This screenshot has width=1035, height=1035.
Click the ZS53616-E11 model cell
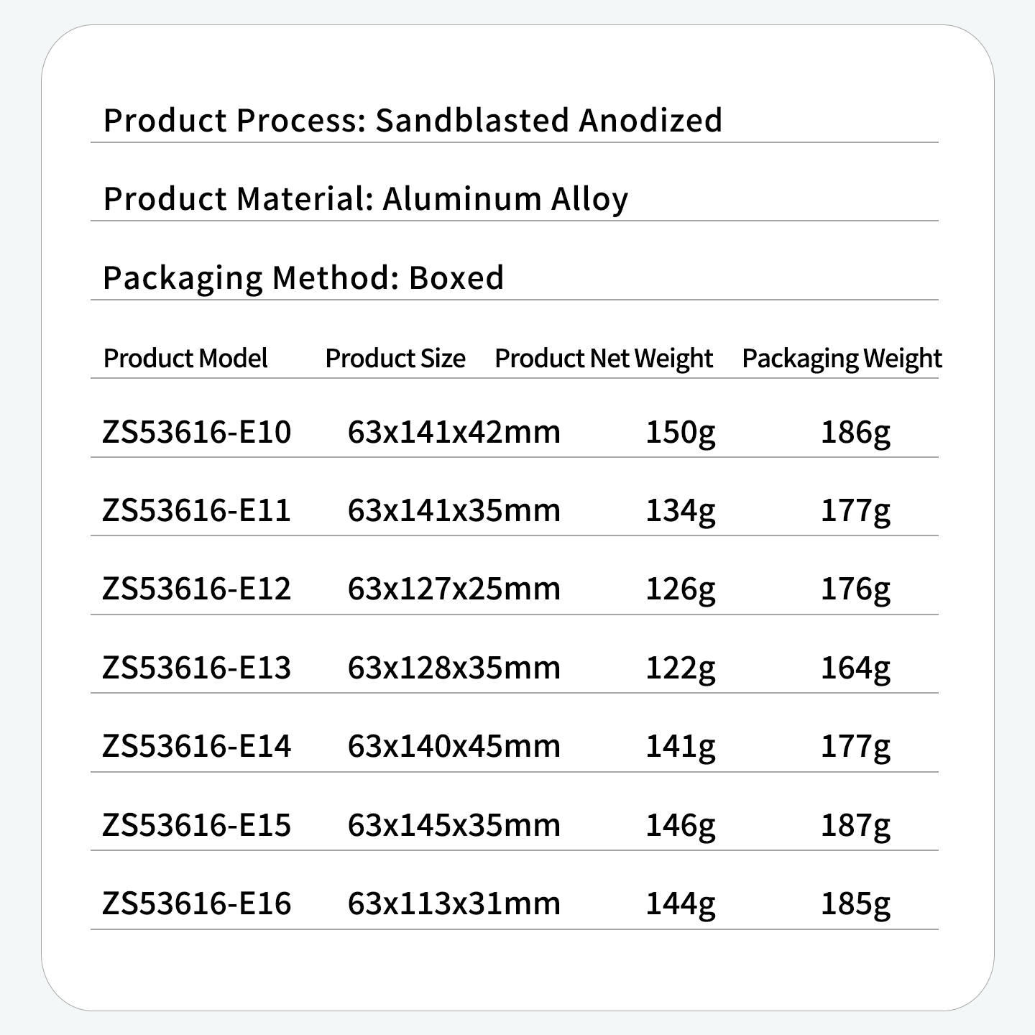tap(197, 510)
